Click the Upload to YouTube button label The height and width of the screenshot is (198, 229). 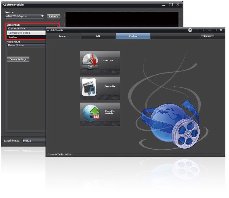[110, 112]
